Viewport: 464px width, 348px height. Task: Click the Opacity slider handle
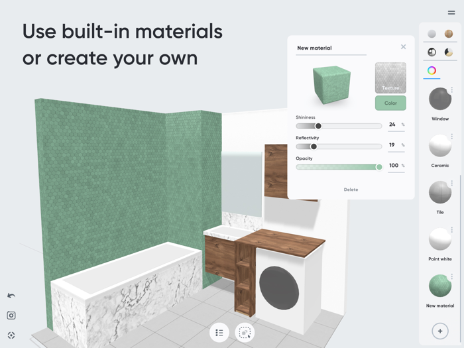(379, 167)
